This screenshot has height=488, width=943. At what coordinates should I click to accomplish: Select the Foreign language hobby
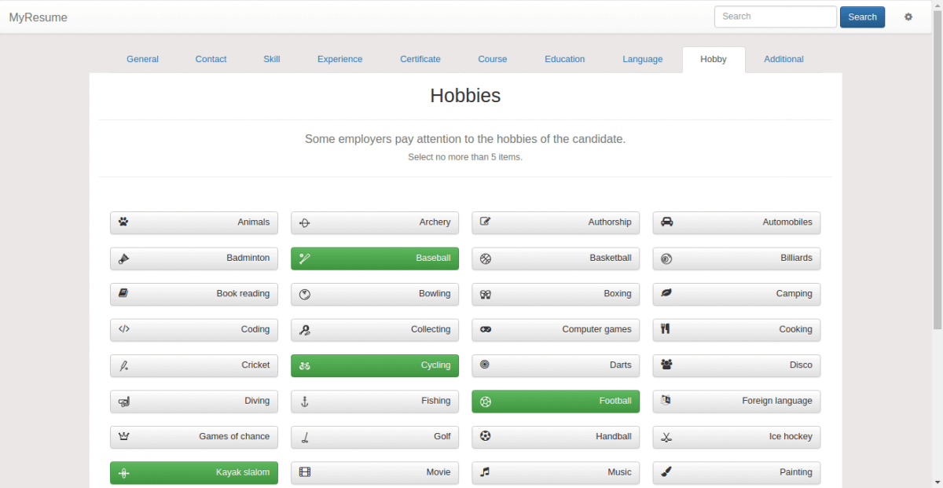pyautogui.click(x=736, y=402)
